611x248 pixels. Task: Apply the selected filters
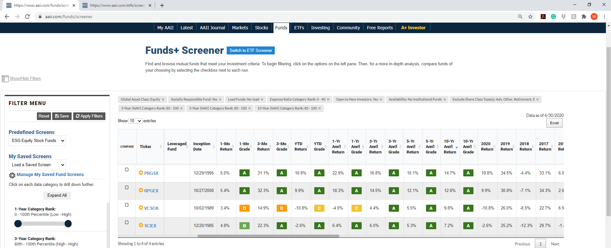89,116
